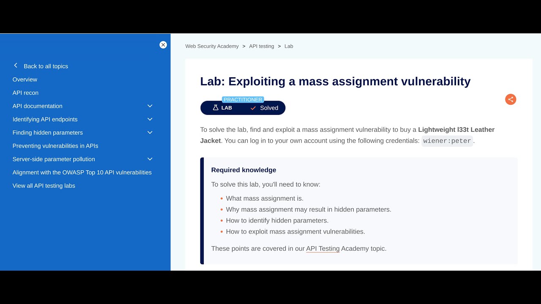
Task: Close the sidebar with the X icon
Action: click(x=163, y=45)
